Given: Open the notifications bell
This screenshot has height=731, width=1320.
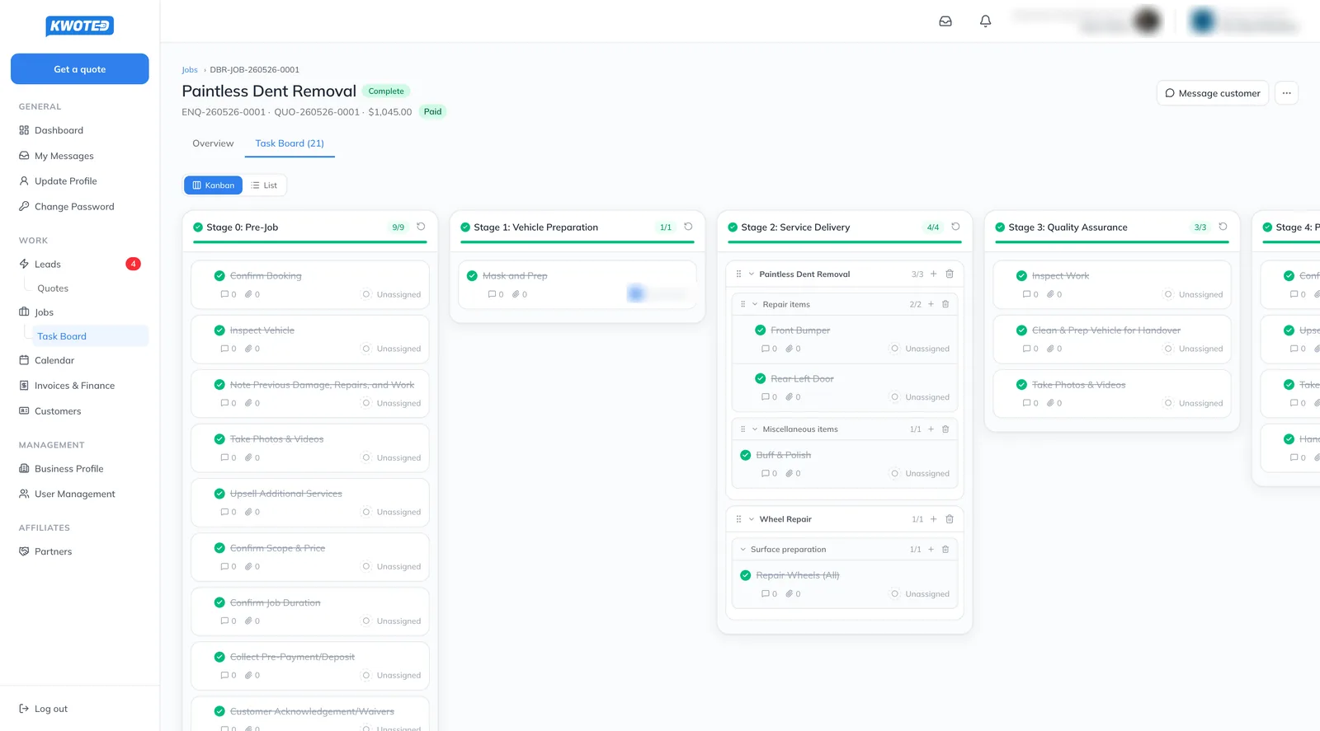Looking at the screenshot, I should (x=985, y=21).
